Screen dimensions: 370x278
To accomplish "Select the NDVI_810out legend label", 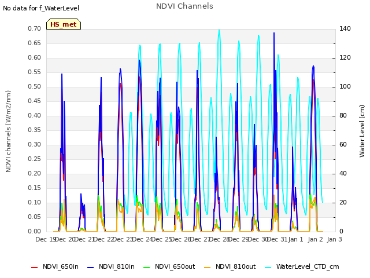I will [x=235, y=266].
